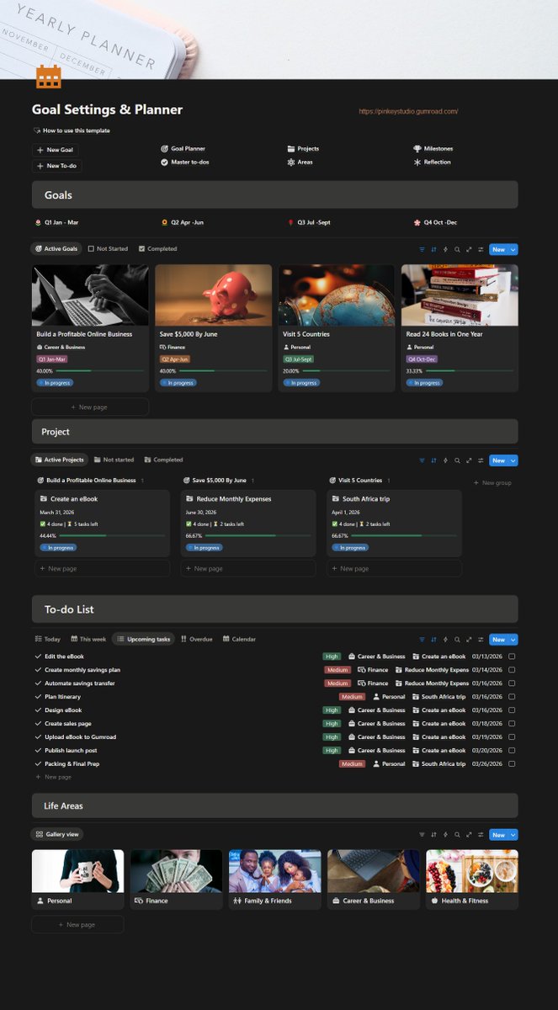Open view settings icon in Life Areas toolbar

coord(481,835)
